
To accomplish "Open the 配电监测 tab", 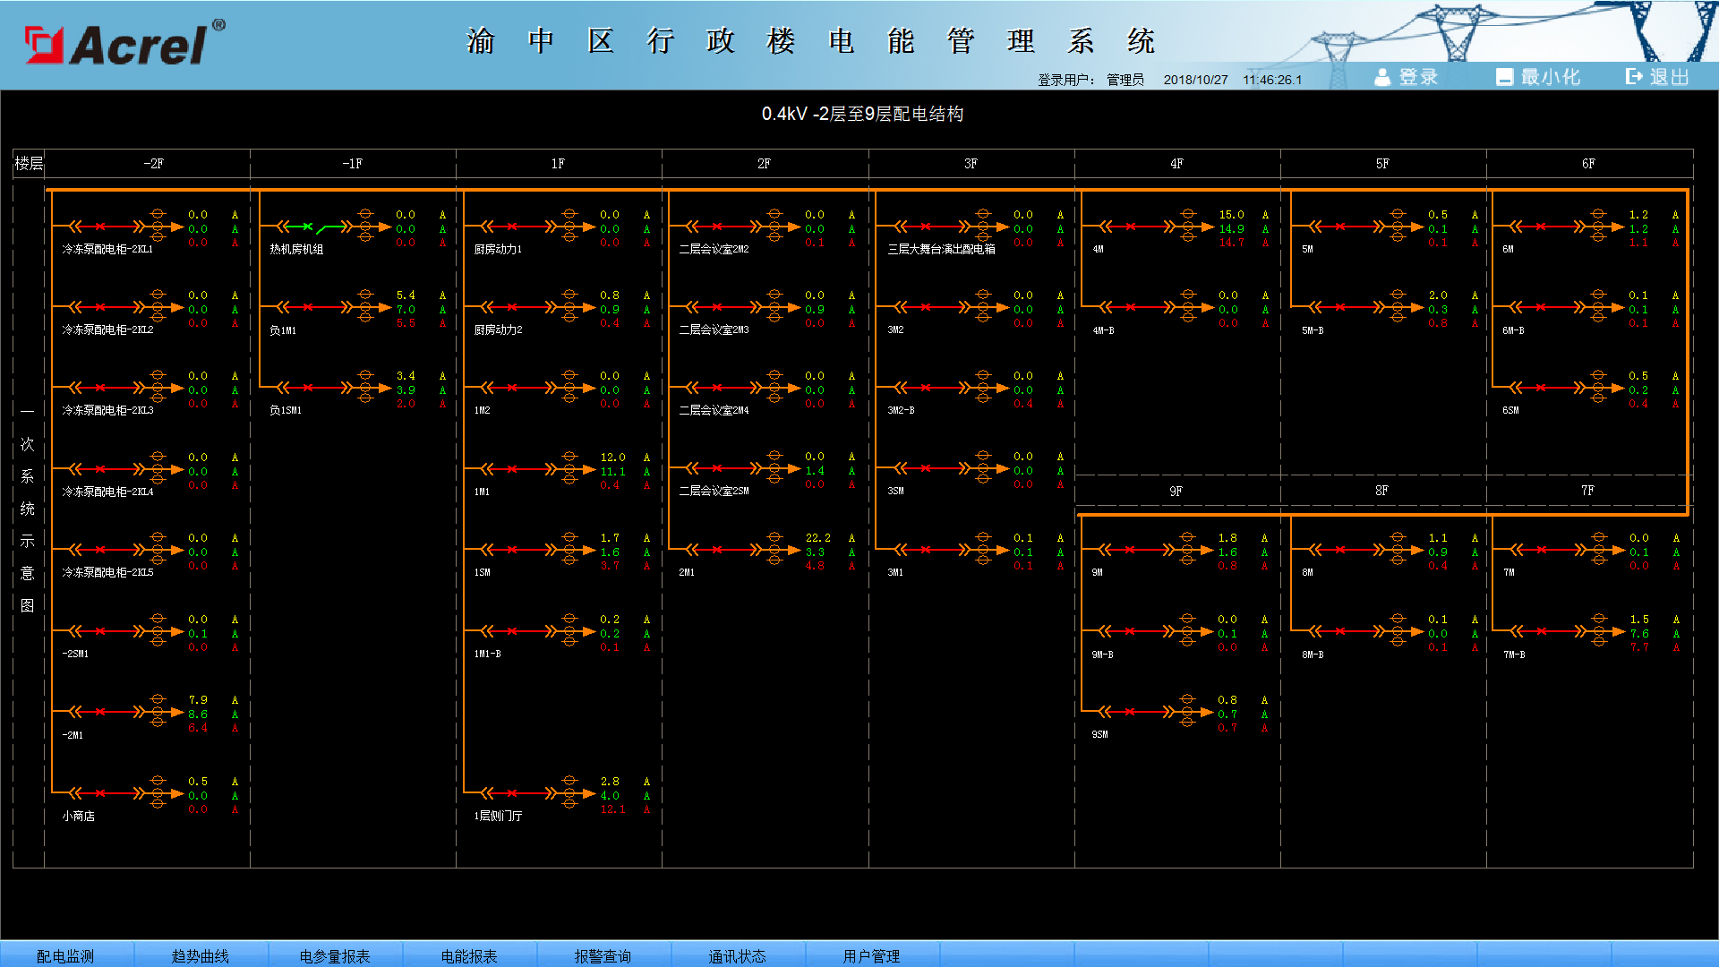I will point(65,955).
